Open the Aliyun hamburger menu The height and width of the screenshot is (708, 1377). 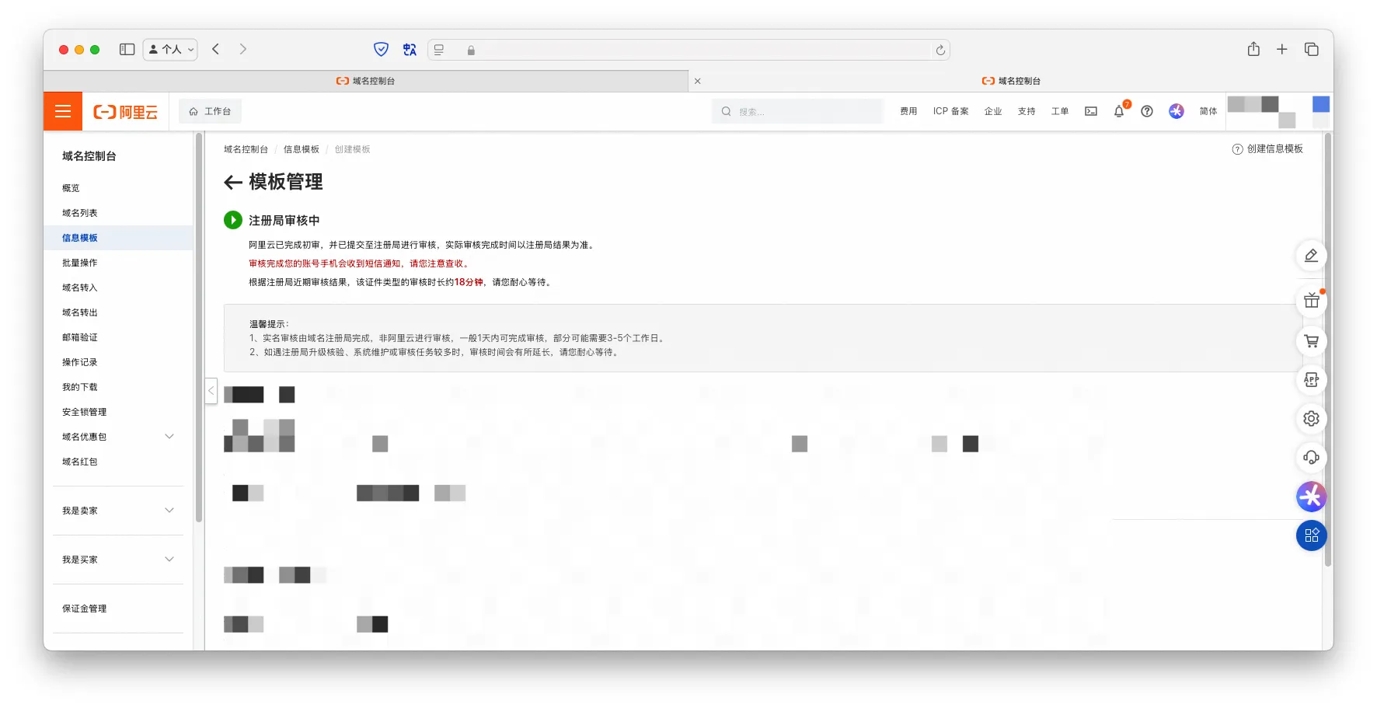tap(63, 111)
